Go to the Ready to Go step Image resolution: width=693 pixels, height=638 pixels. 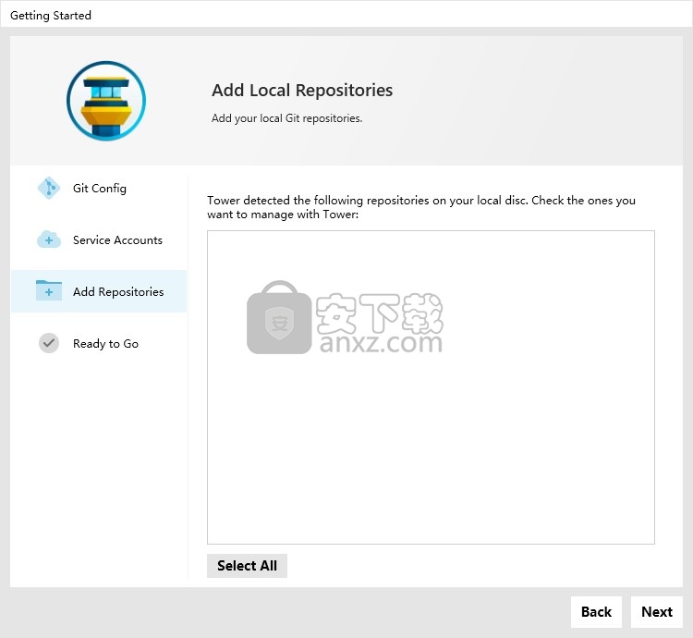tap(99, 344)
